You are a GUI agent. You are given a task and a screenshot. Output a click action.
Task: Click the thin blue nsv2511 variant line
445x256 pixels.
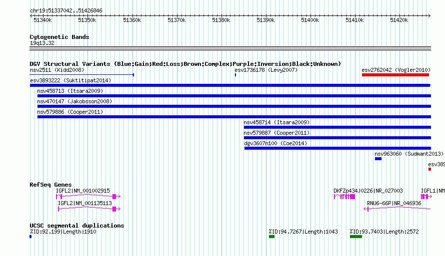click(81, 75)
